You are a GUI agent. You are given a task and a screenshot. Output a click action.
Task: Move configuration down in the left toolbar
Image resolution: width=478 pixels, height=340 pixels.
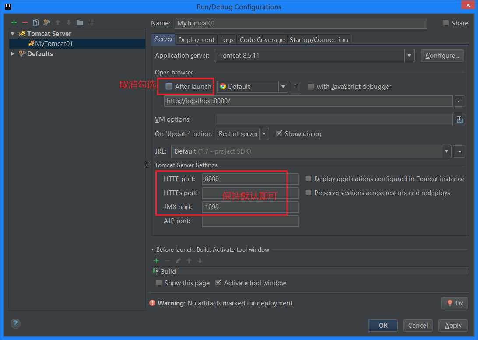(x=69, y=22)
